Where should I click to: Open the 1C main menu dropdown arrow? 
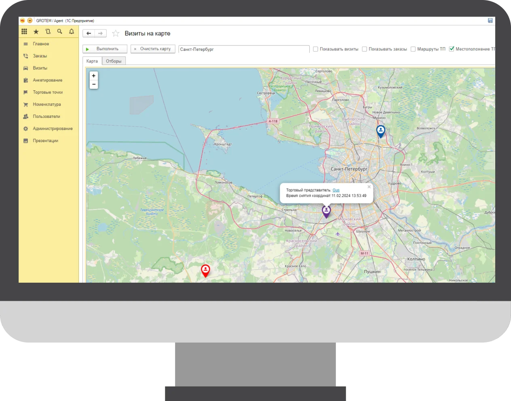[30, 21]
